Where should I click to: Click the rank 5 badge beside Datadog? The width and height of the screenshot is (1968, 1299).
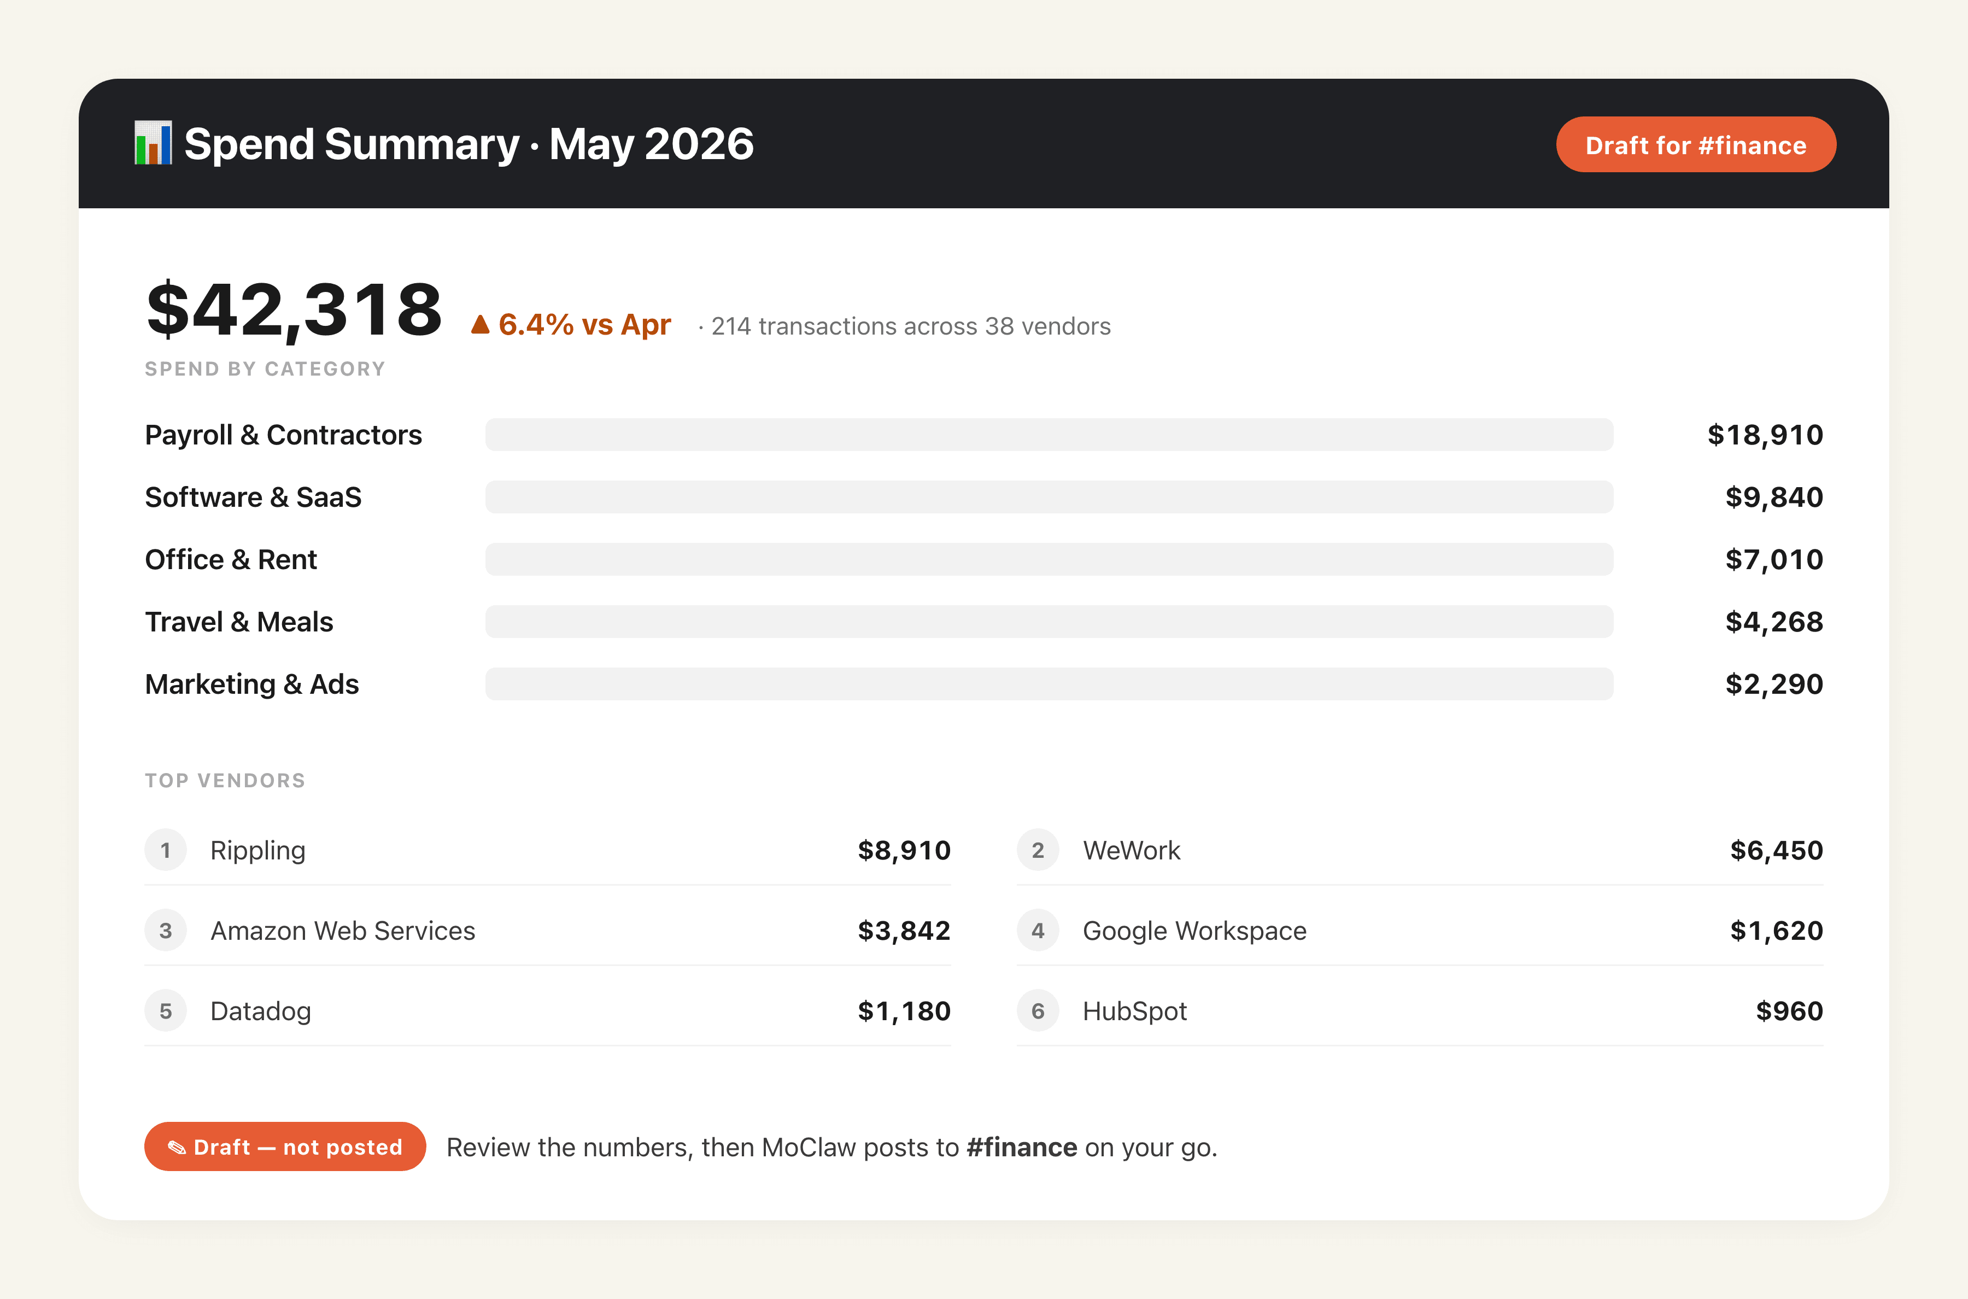click(x=166, y=1011)
